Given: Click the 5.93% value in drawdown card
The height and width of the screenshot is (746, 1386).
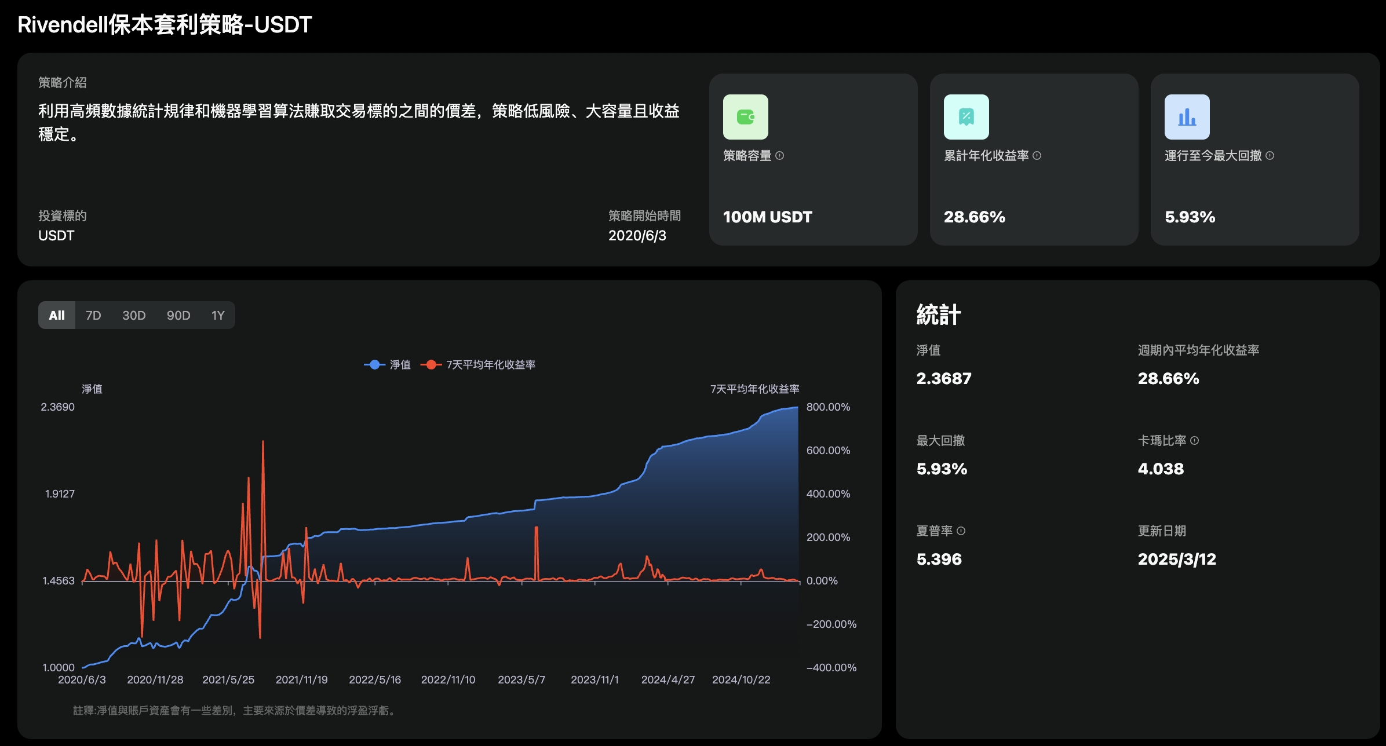Looking at the screenshot, I should tap(1190, 217).
